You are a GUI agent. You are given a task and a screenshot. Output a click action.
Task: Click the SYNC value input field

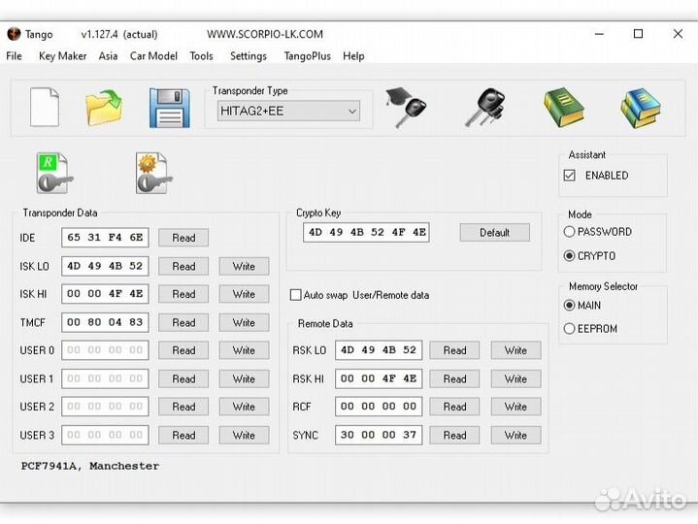379,435
